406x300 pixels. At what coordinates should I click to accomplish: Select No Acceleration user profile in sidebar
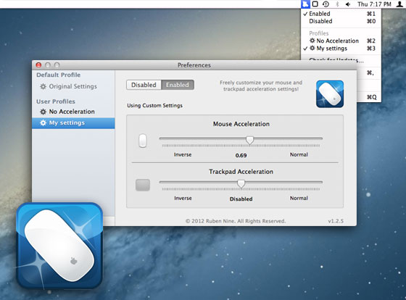[x=73, y=112]
